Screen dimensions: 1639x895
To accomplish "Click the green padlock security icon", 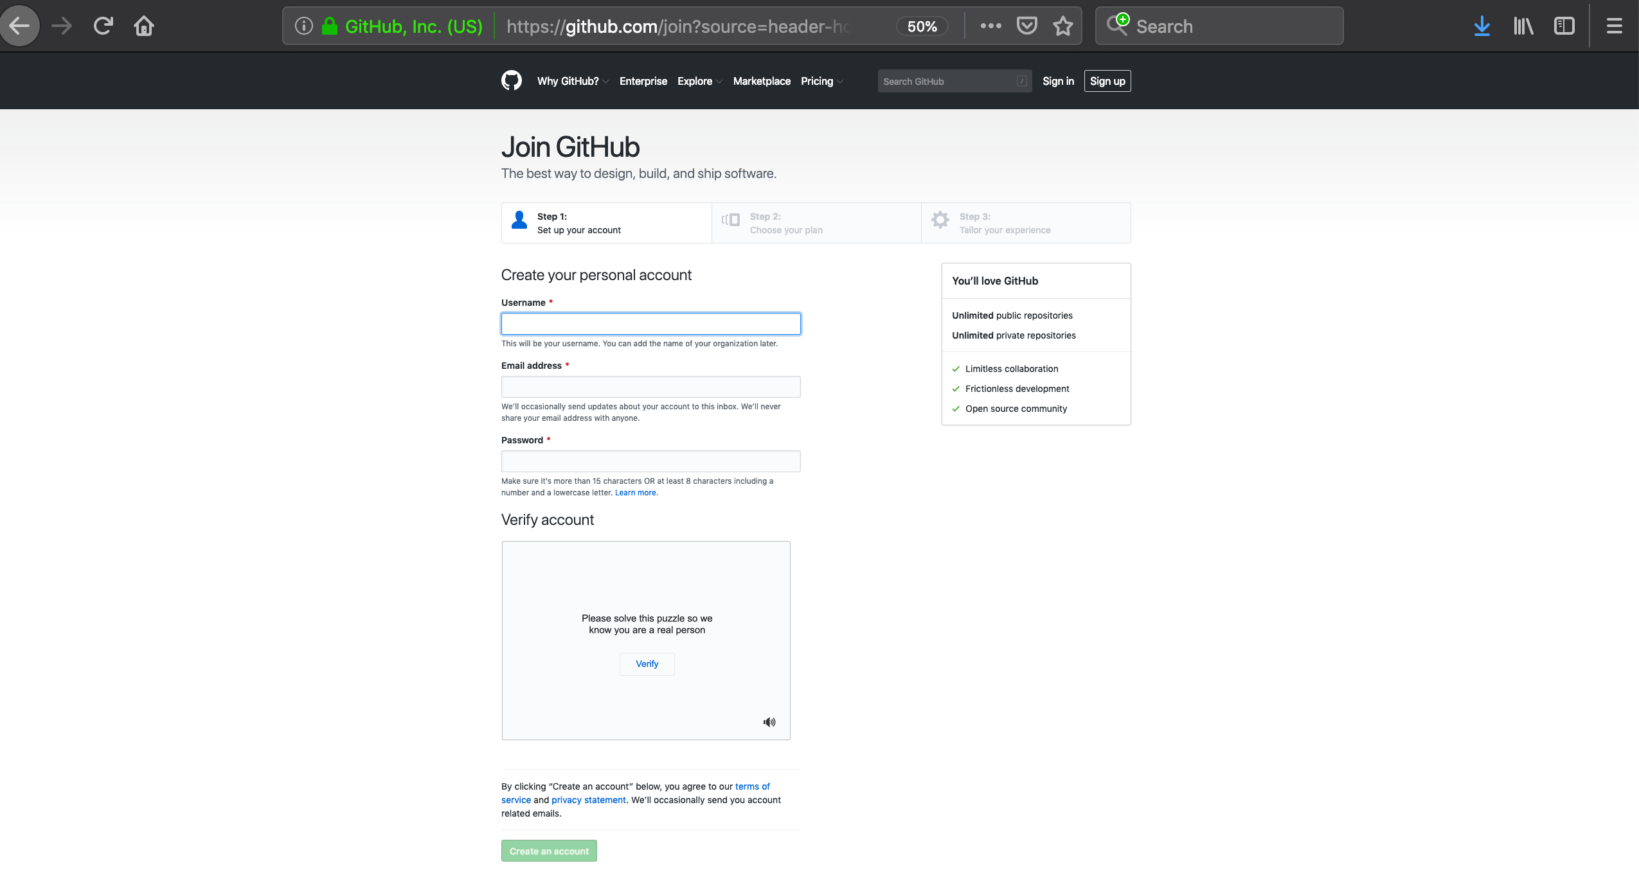I will click(330, 26).
